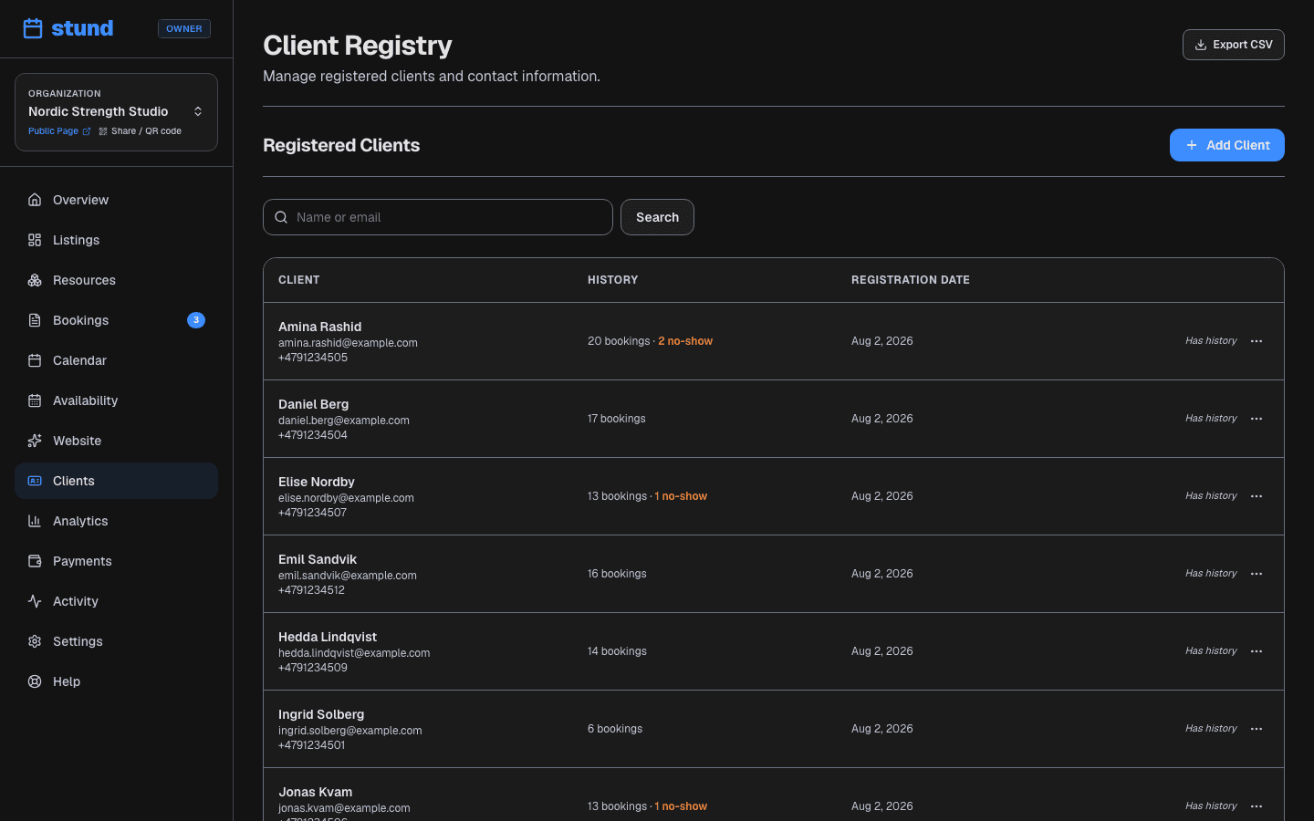Click the Bookings document icon

35,320
